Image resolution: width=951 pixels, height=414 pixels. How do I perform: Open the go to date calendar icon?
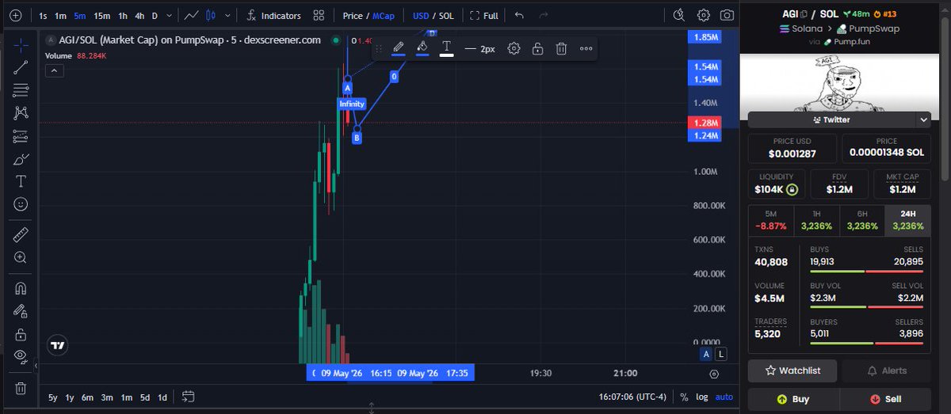pos(188,397)
